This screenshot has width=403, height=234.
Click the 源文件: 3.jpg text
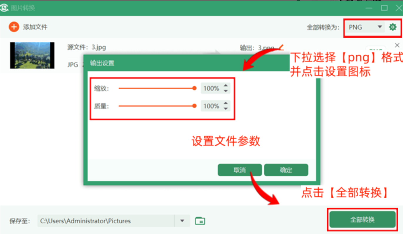[x=87, y=47]
